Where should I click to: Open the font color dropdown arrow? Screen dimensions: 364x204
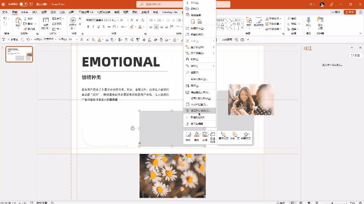[x=144, y=27]
